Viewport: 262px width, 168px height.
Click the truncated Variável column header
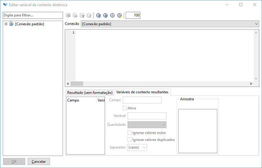[x=101, y=100]
